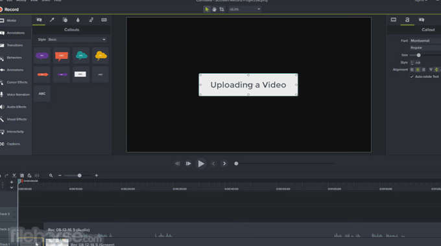441x246 pixels.
Task: Click the timeline playhead marker
Action: tap(19, 181)
